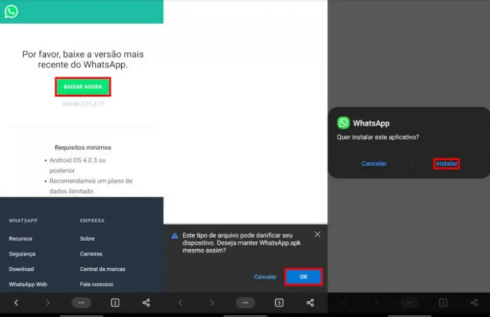Go back in the left browser panel
The image size is (490, 317).
click(16, 302)
